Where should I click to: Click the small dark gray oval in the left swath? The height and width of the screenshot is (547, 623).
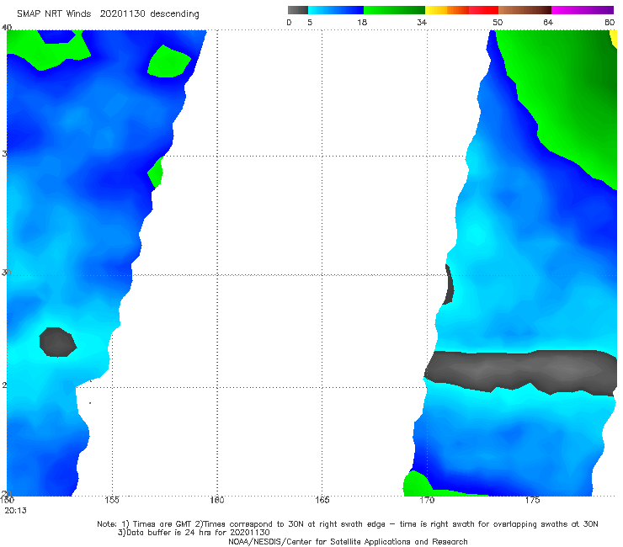[57, 342]
